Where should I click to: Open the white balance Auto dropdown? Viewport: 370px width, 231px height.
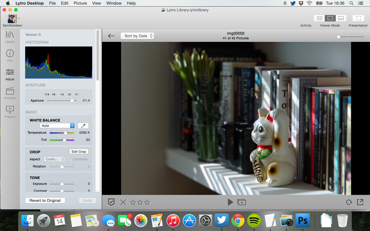point(57,126)
